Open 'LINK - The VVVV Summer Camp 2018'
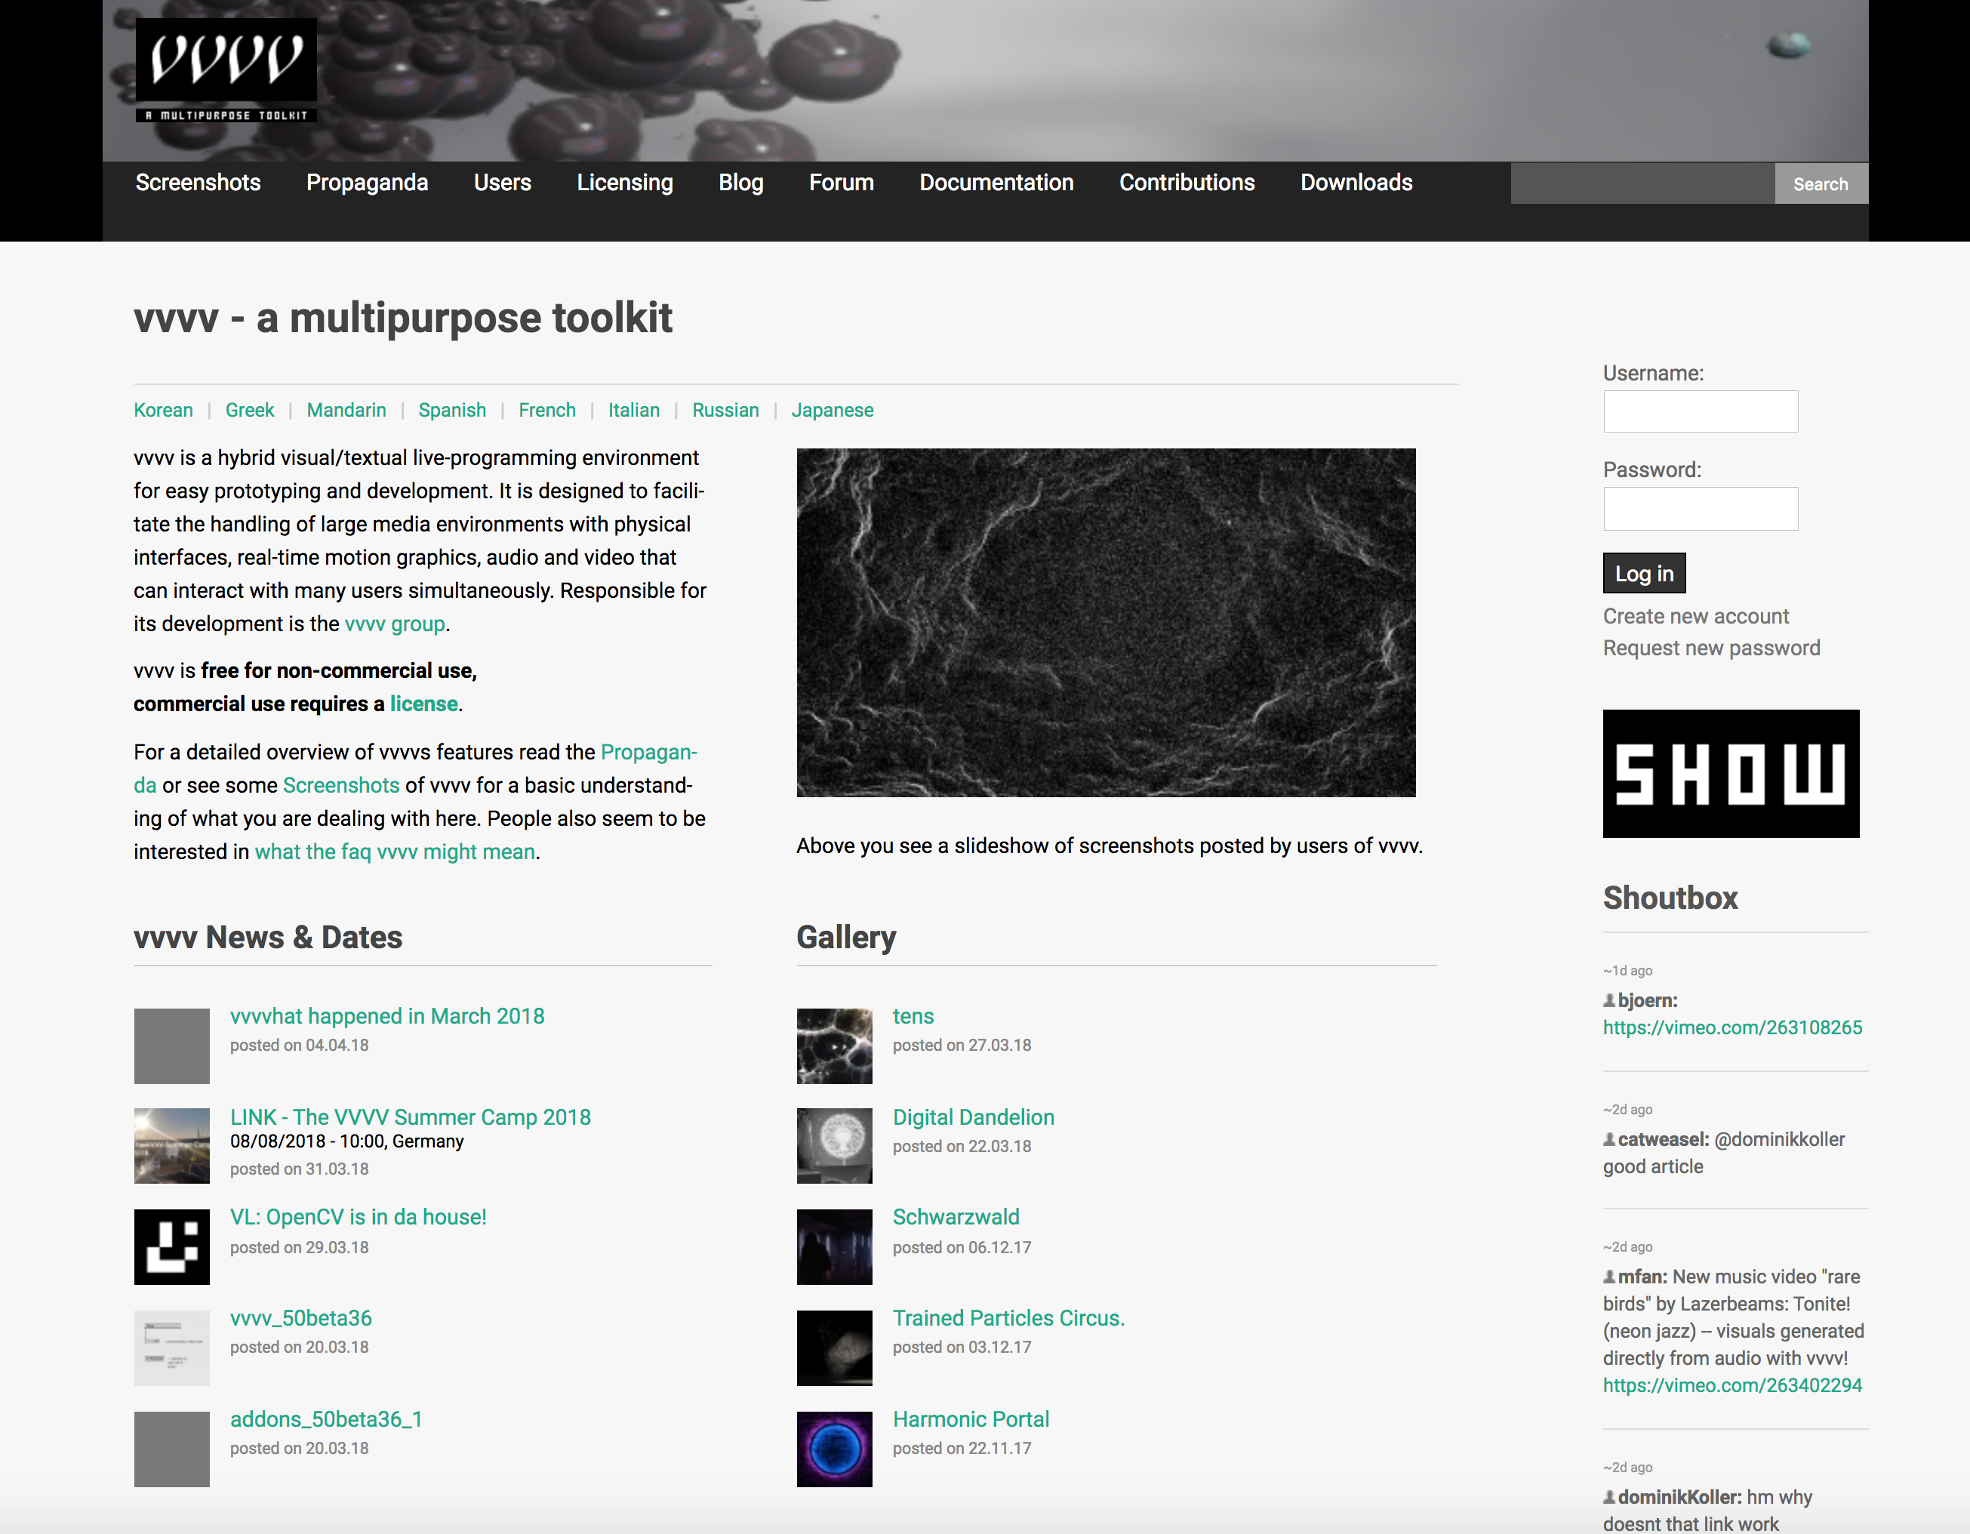 [411, 1117]
